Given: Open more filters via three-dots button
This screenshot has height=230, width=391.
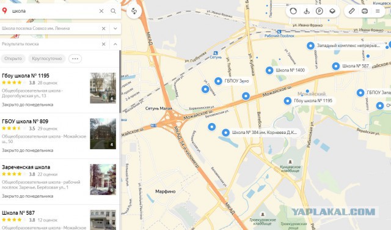Looking at the screenshot, I should pyautogui.click(x=75, y=59).
